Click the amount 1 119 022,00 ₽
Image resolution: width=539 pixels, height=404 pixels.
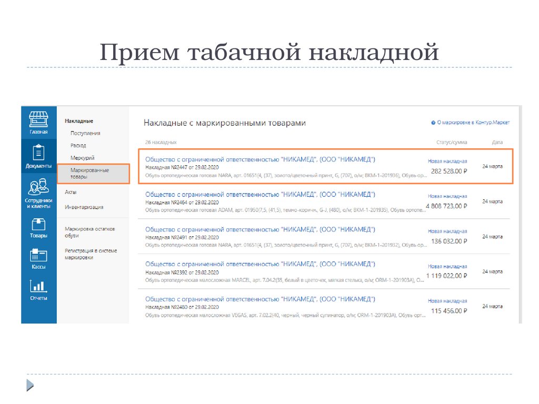point(446,276)
